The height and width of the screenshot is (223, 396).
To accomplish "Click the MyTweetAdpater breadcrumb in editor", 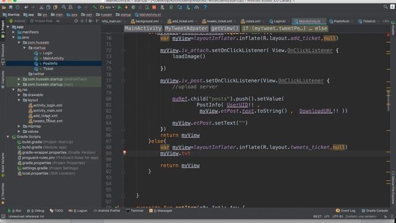I will point(186,28).
